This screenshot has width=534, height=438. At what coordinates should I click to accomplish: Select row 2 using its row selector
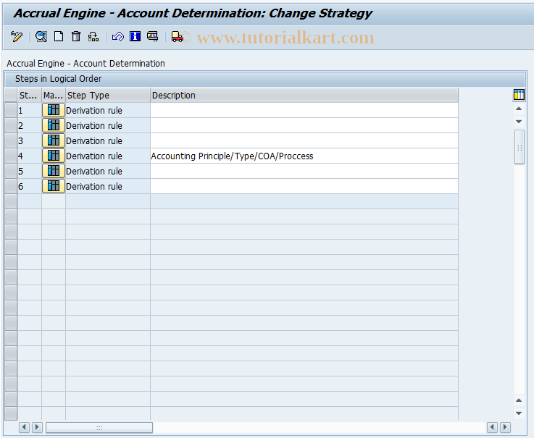11,125
